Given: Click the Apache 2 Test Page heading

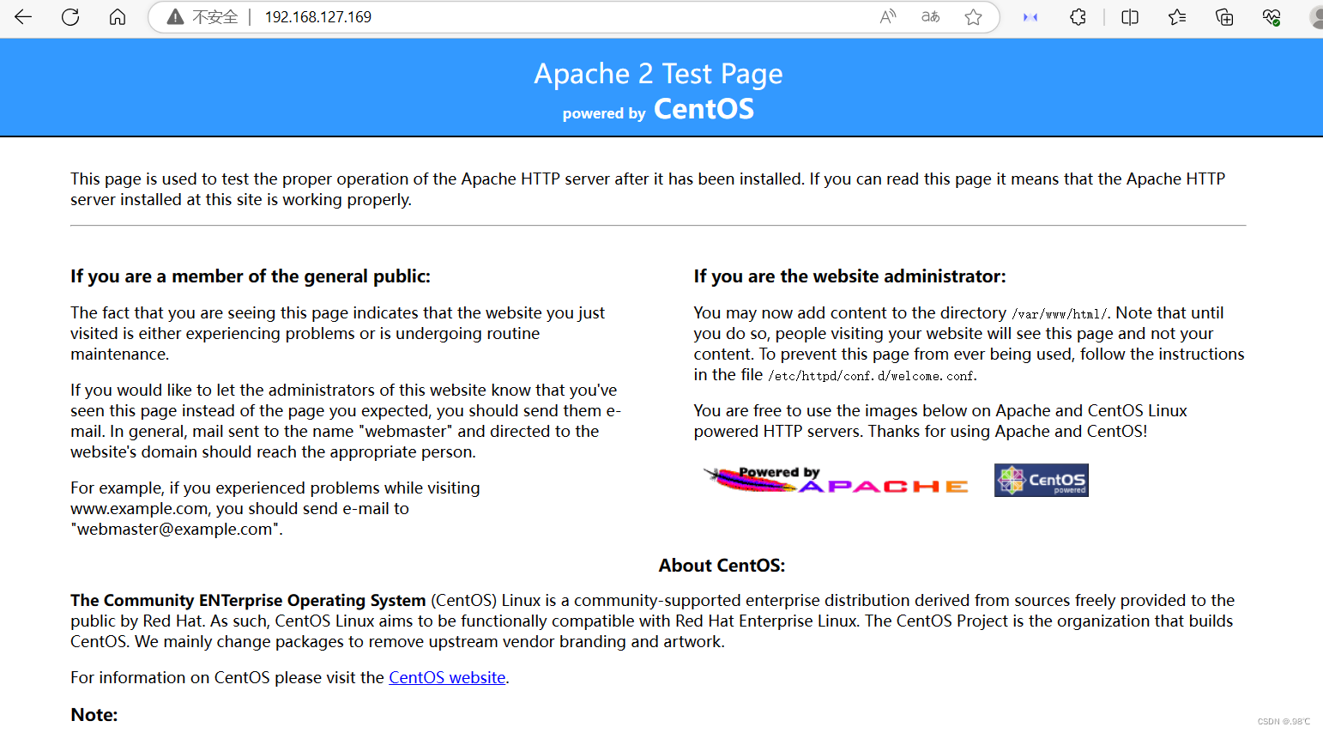Looking at the screenshot, I should [x=658, y=75].
